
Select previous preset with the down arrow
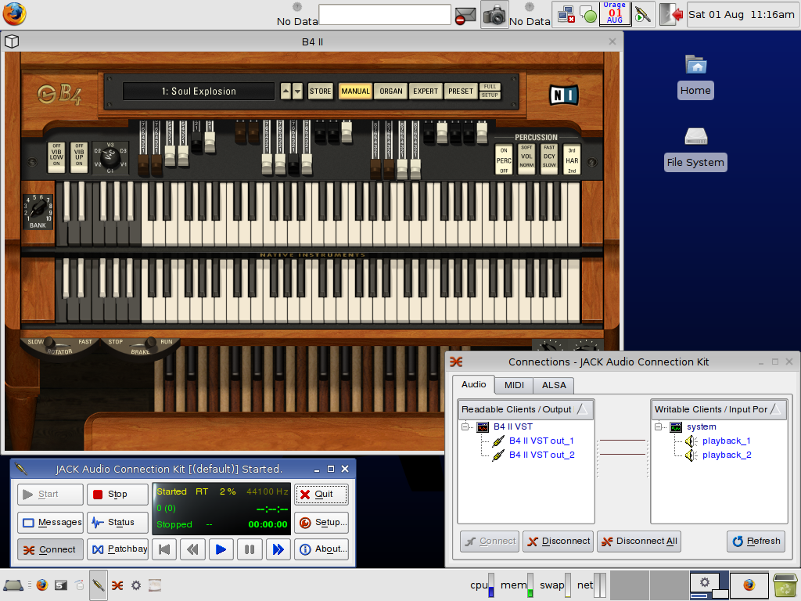coord(297,92)
